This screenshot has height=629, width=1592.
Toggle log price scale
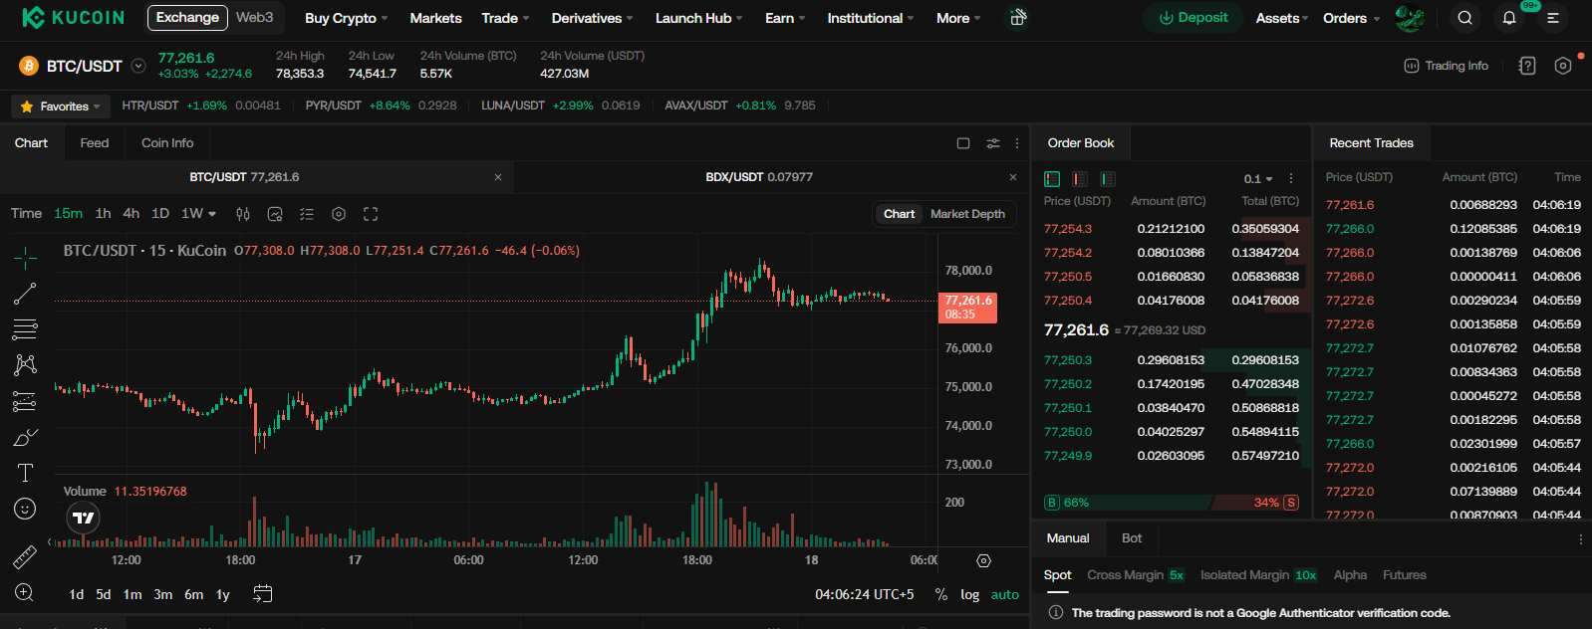pos(969,594)
